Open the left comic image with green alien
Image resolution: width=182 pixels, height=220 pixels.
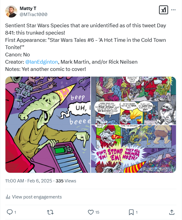point(48,125)
